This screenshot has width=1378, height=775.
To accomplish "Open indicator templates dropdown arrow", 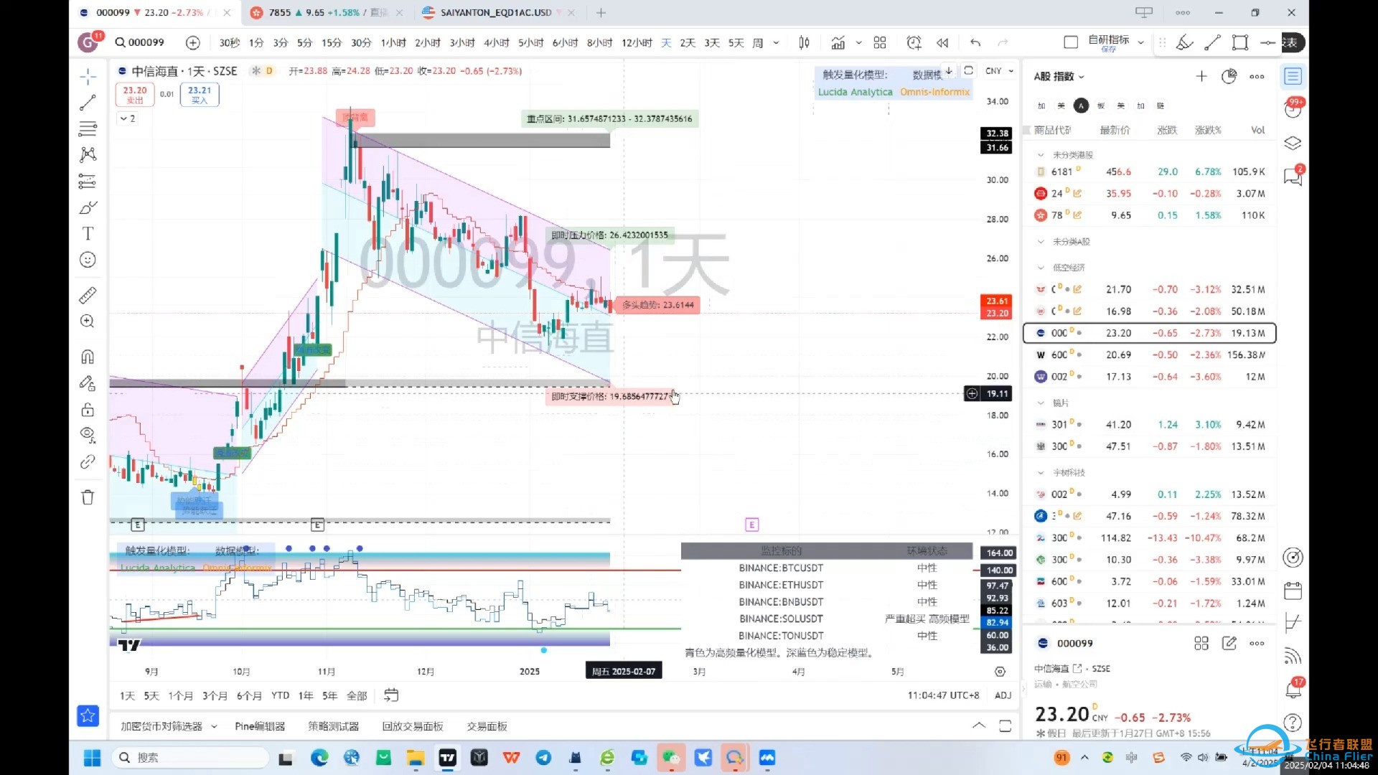I will pyautogui.click(x=858, y=43).
